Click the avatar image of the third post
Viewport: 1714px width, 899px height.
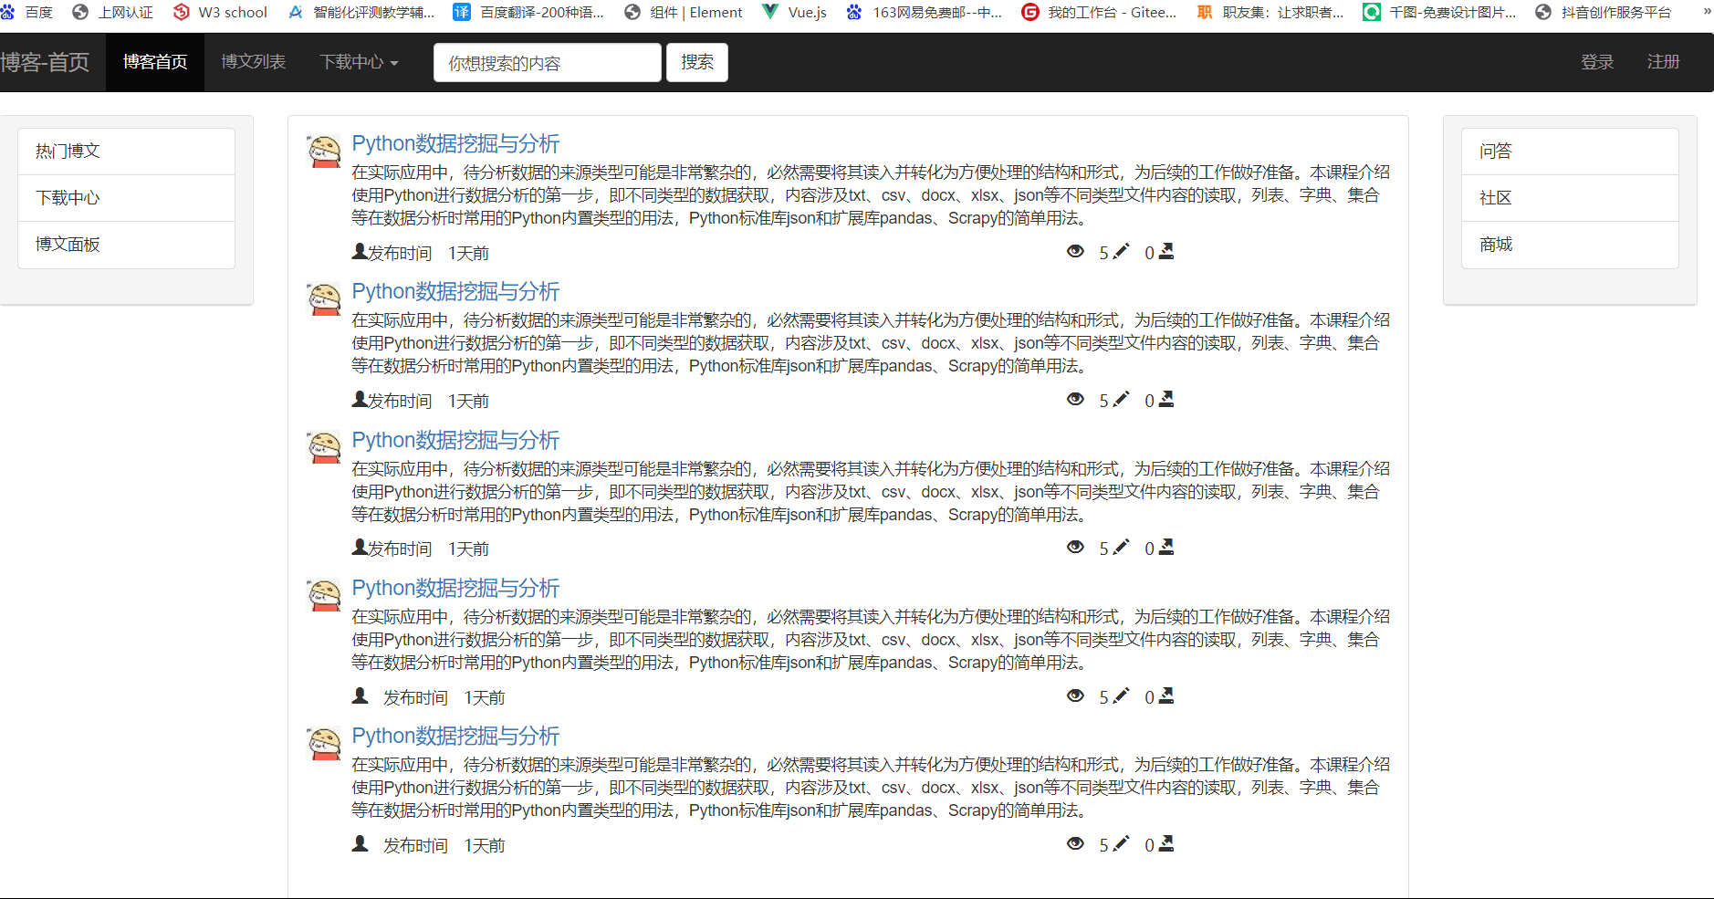[x=324, y=447]
